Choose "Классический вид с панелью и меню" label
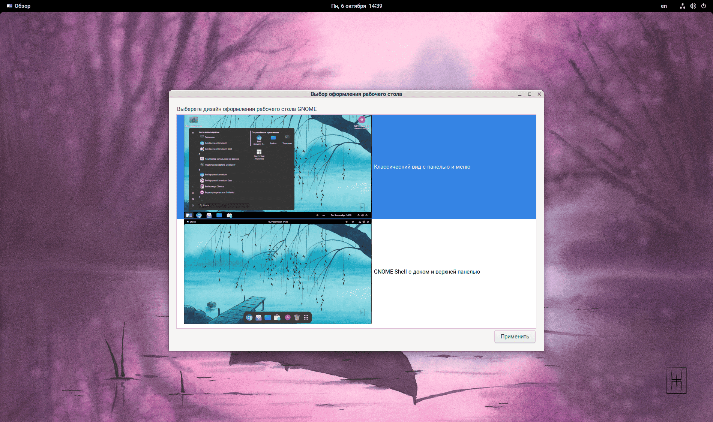Image resolution: width=713 pixels, height=422 pixels. pyautogui.click(x=422, y=167)
